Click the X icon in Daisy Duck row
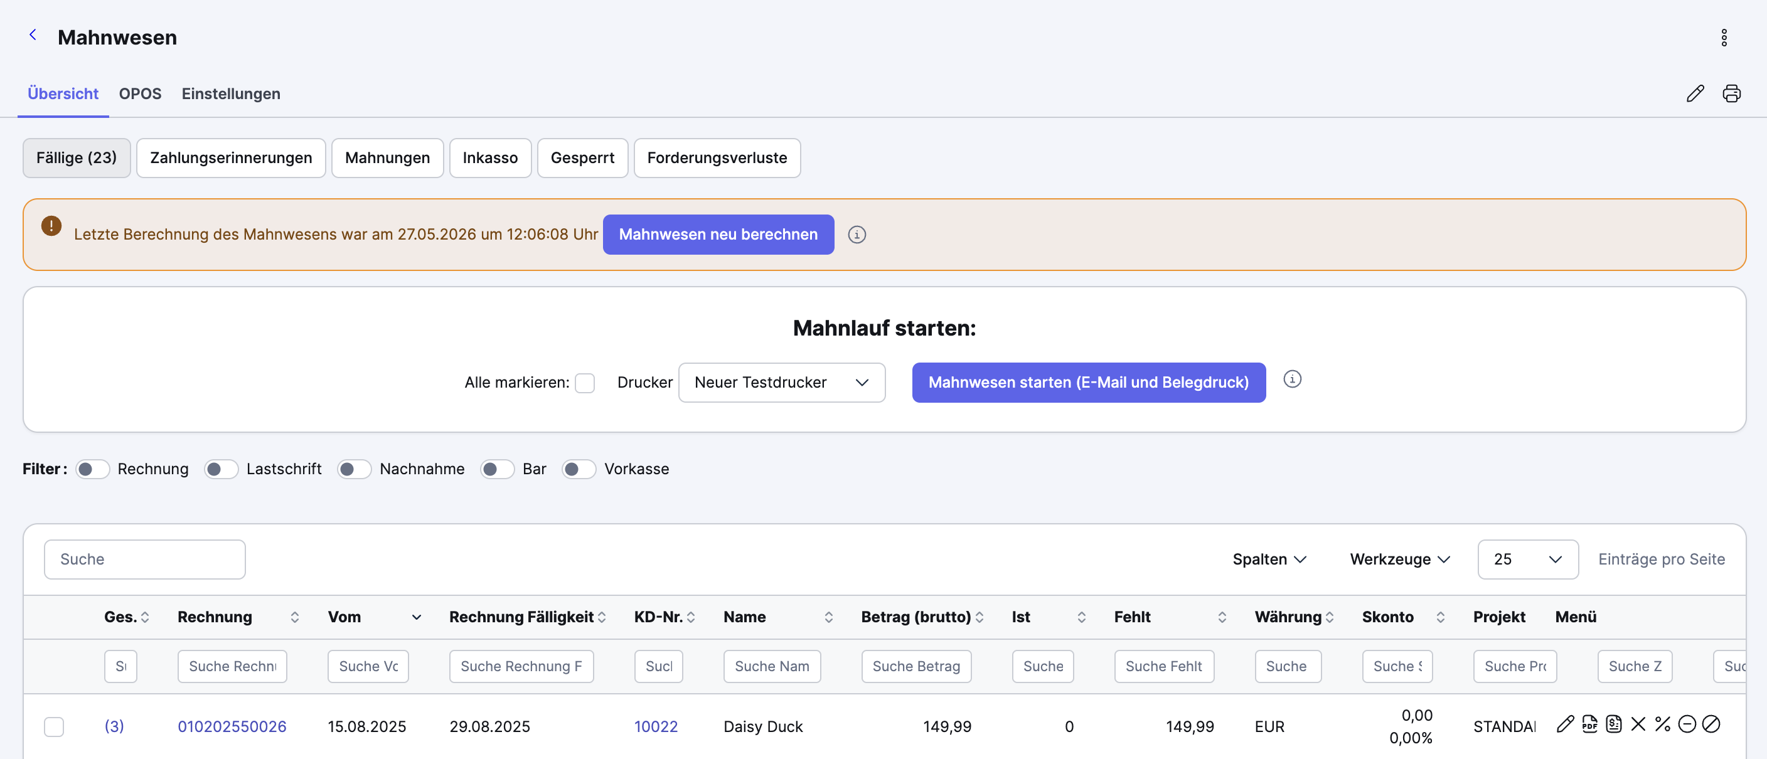Viewport: 1767px width, 759px height. 1638,724
